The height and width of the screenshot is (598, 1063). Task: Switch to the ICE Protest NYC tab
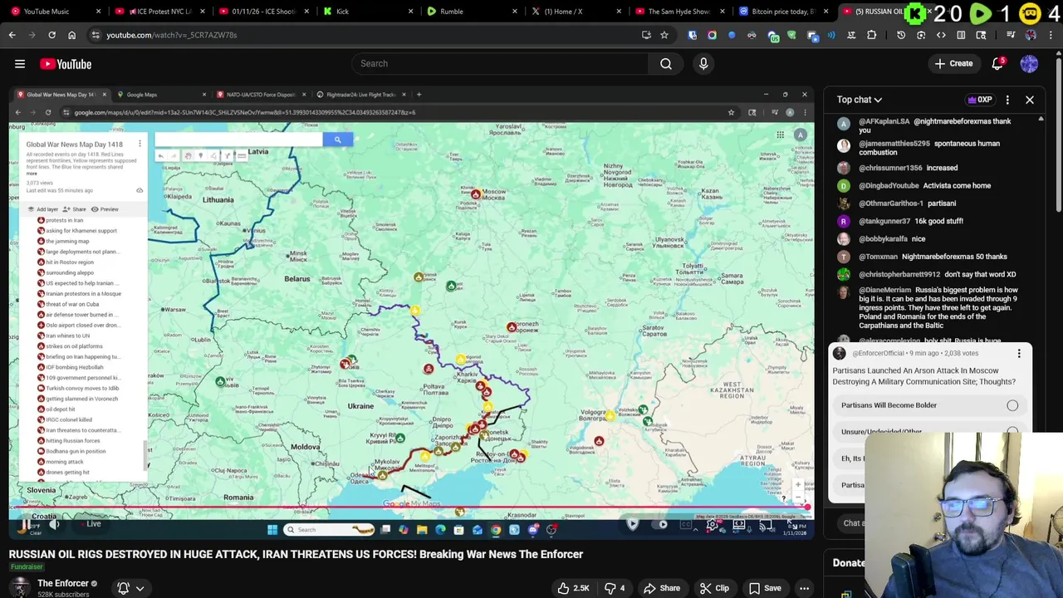coord(160,12)
